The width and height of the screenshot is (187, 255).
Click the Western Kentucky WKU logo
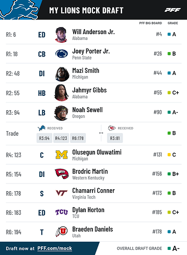tap(61, 174)
